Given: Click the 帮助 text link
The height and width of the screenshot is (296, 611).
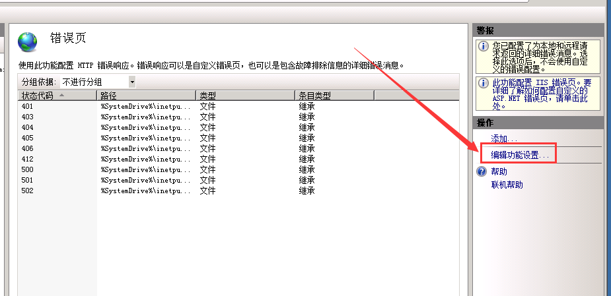Looking at the screenshot, I should (499, 171).
